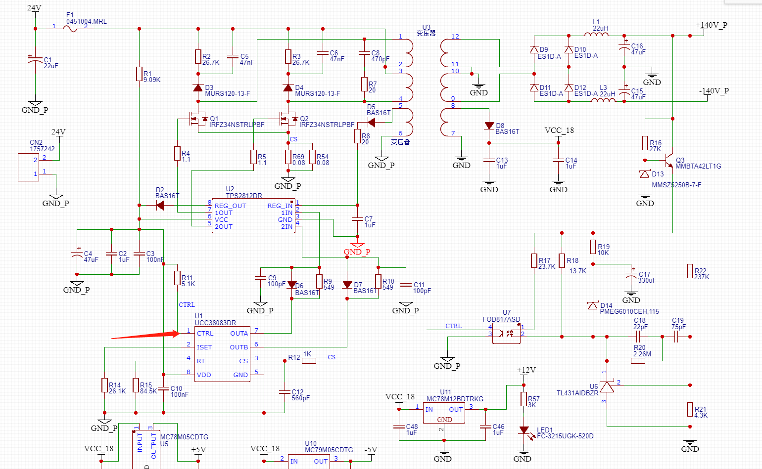Select the D5 diode symbol

coord(371,122)
